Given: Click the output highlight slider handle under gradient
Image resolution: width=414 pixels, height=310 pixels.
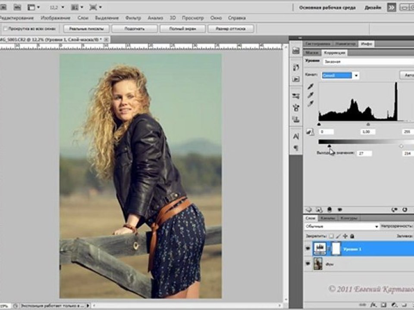Looking at the screenshot, I should coord(401,146).
